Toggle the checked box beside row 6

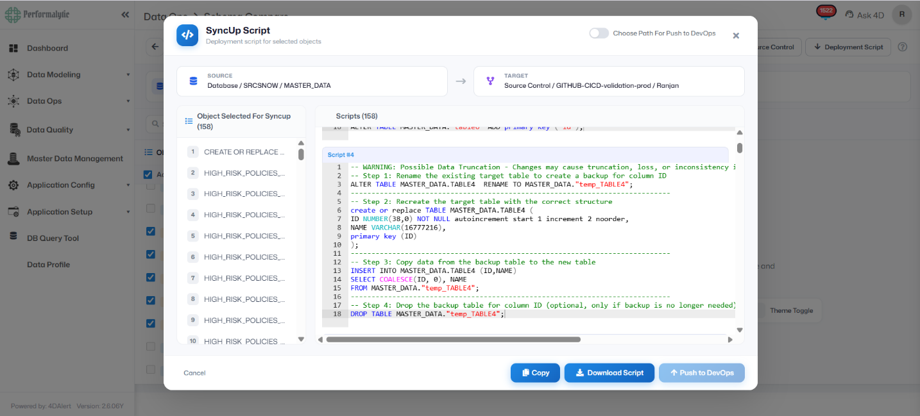tap(150, 254)
